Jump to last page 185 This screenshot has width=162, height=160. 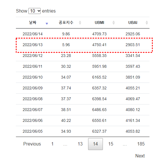pyautogui.click(x=141, y=144)
